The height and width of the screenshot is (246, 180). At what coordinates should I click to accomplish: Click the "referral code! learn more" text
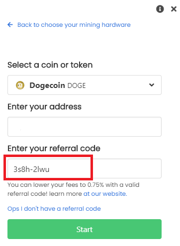(x=45, y=194)
